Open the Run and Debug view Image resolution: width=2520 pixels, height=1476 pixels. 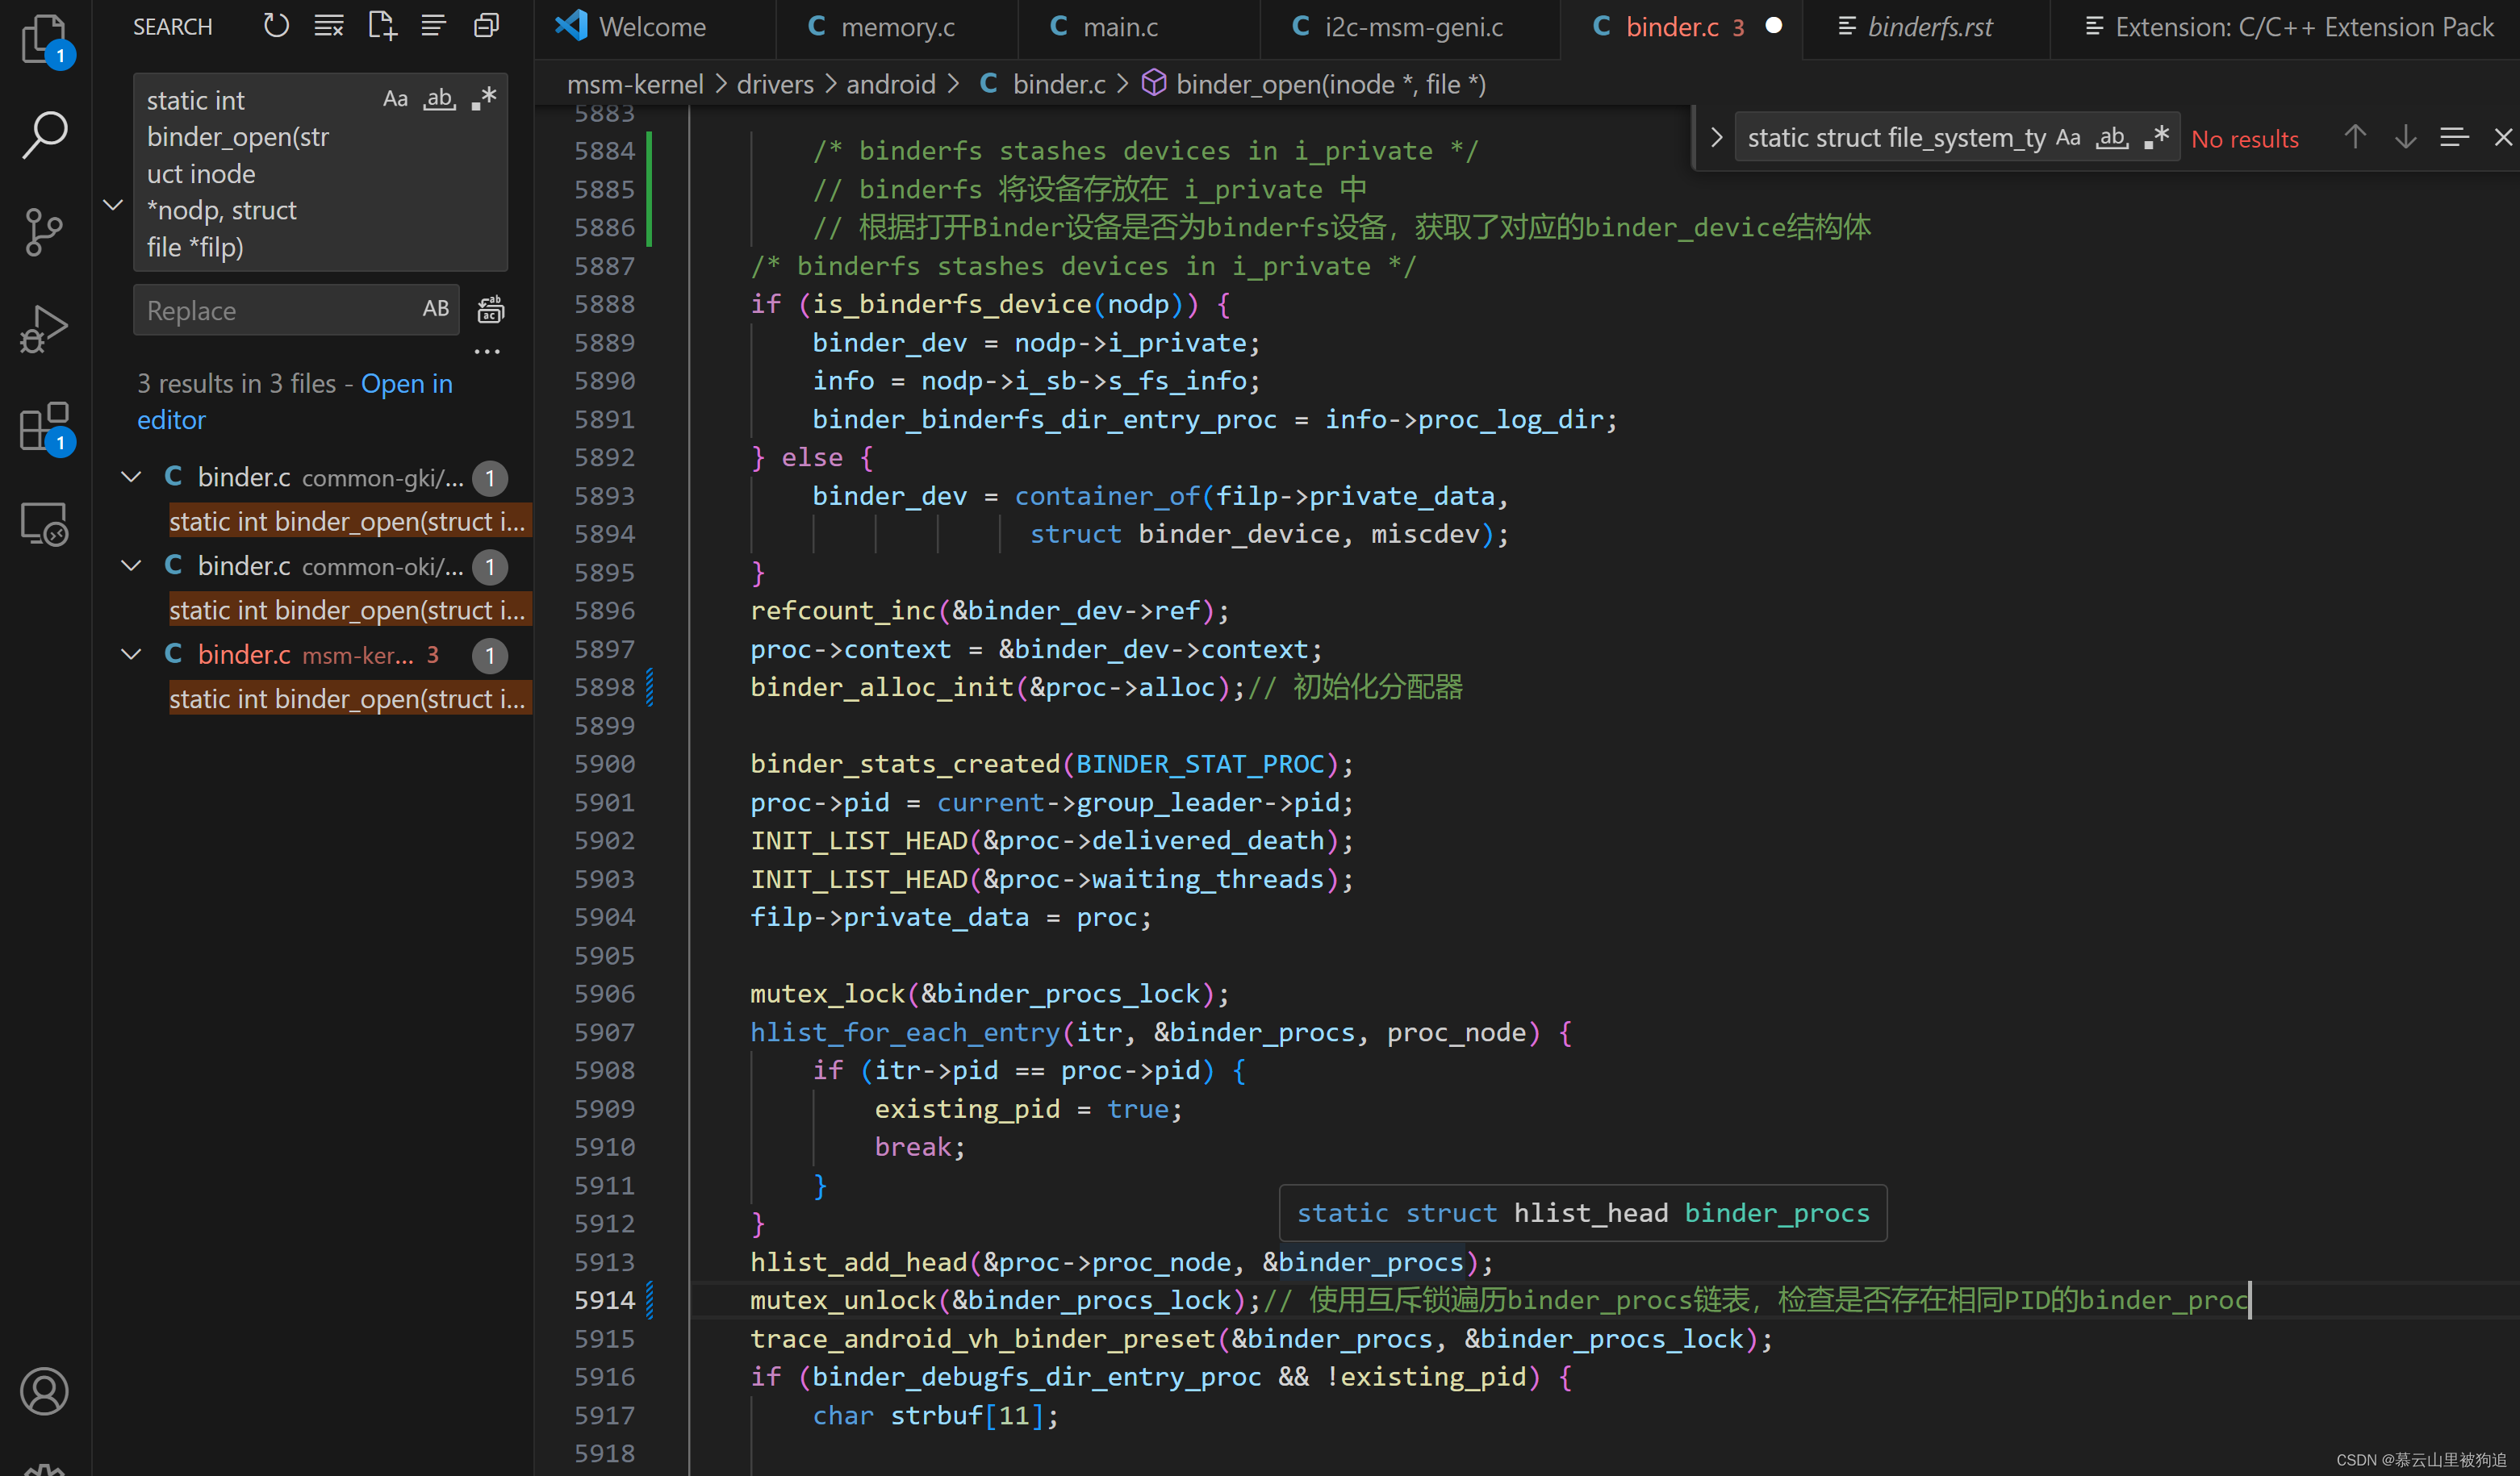(x=44, y=330)
